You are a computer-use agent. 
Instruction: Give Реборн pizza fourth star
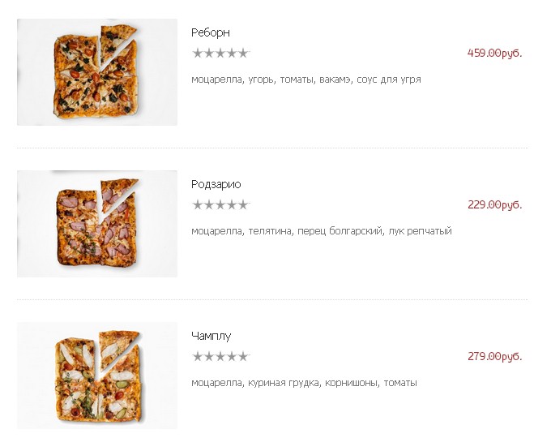click(233, 54)
